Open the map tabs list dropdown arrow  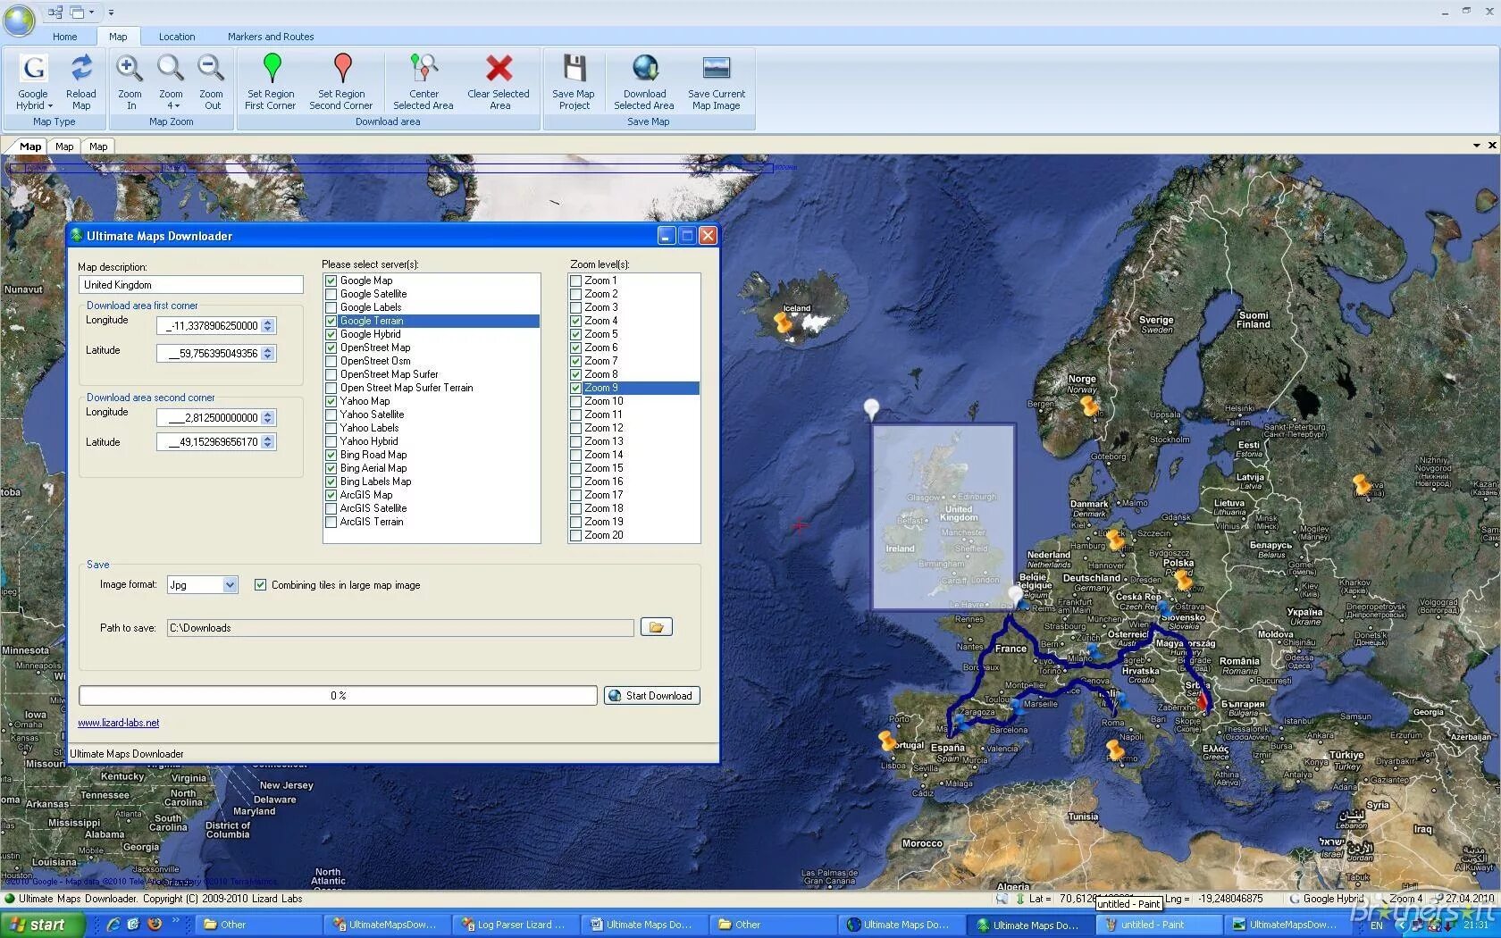1477,146
